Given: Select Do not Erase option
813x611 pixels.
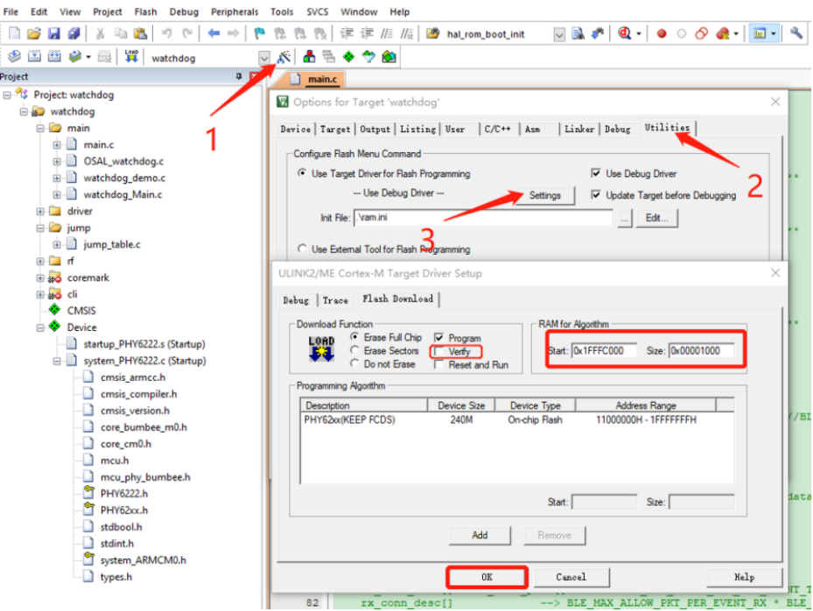Looking at the screenshot, I should point(354,364).
